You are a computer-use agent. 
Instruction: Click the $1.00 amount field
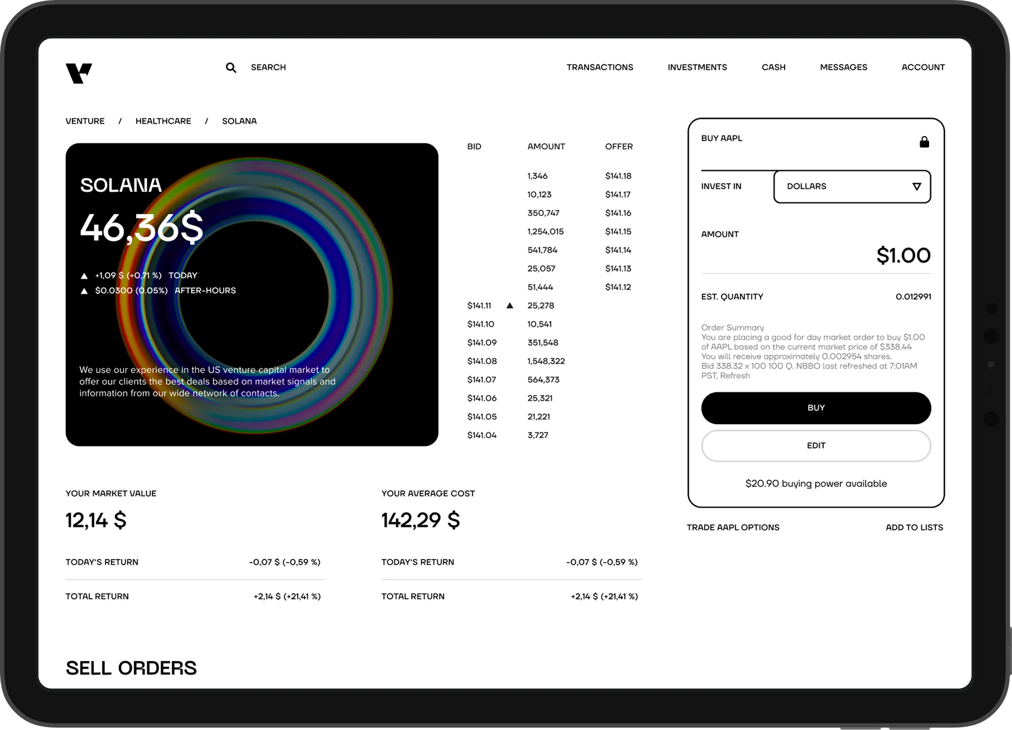pyautogui.click(x=903, y=255)
